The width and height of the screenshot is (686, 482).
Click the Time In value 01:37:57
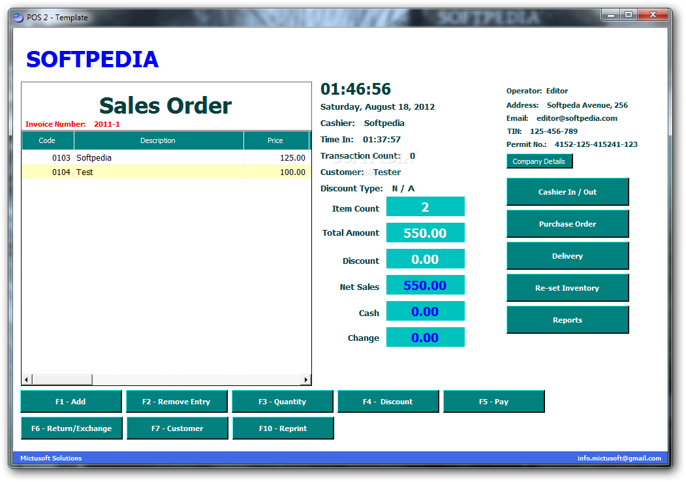382,139
